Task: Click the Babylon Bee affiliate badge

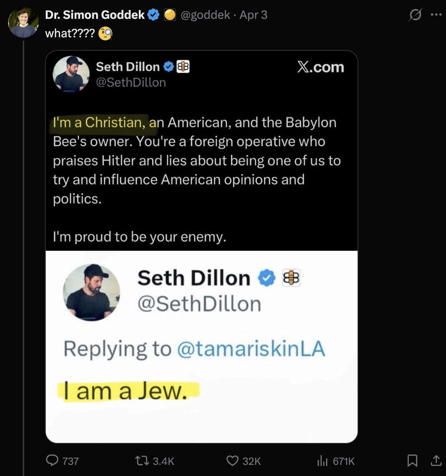Action: (x=182, y=67)
